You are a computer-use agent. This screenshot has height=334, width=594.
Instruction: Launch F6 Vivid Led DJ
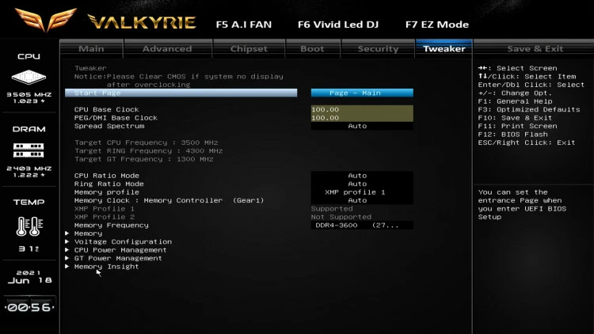pos(338,25)
